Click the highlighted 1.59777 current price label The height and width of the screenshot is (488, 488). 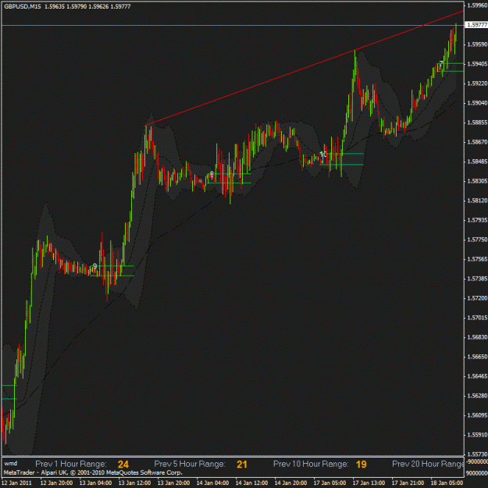point(476,25)
